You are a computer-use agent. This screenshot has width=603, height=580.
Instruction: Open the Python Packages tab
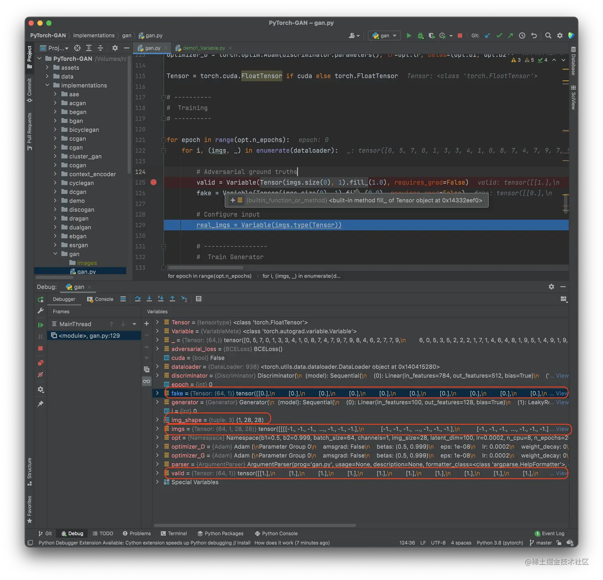pos(220,533)
